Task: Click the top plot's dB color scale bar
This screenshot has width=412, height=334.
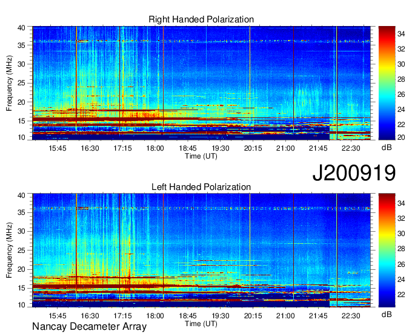Action: pyautogui.click(x=387, y=83)
